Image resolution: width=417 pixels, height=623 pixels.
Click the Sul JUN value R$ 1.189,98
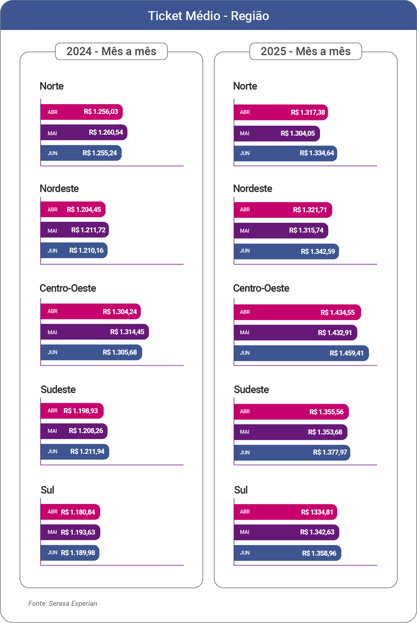(78, 553)
